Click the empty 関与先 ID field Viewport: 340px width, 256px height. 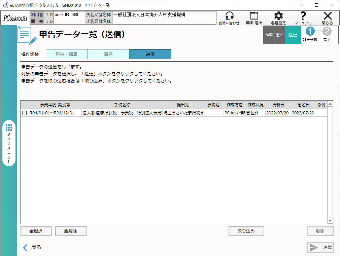click(69, 22)
